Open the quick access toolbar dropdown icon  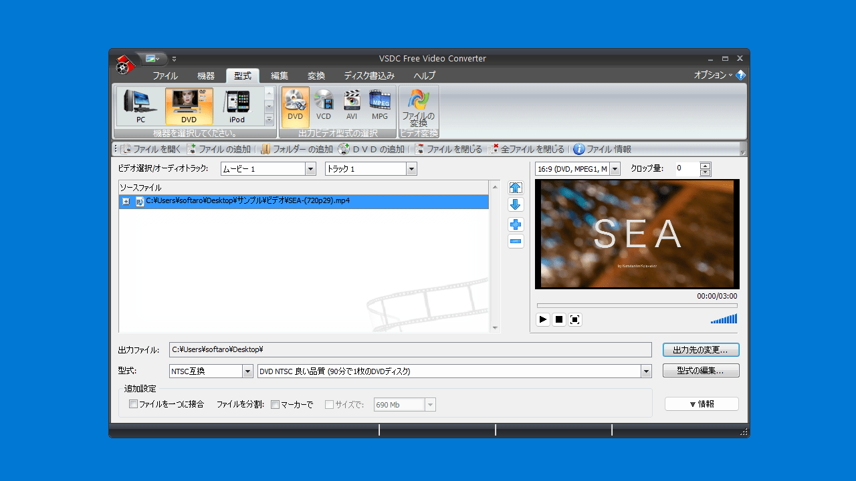[175, 59]
